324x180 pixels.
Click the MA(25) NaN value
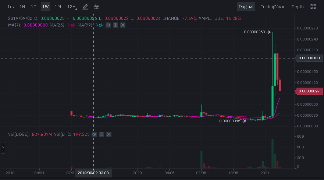(71, 25)
